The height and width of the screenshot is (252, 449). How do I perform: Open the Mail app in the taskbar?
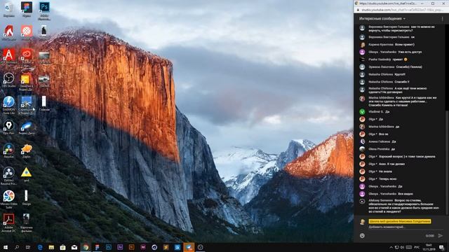[x=74, y=247]
